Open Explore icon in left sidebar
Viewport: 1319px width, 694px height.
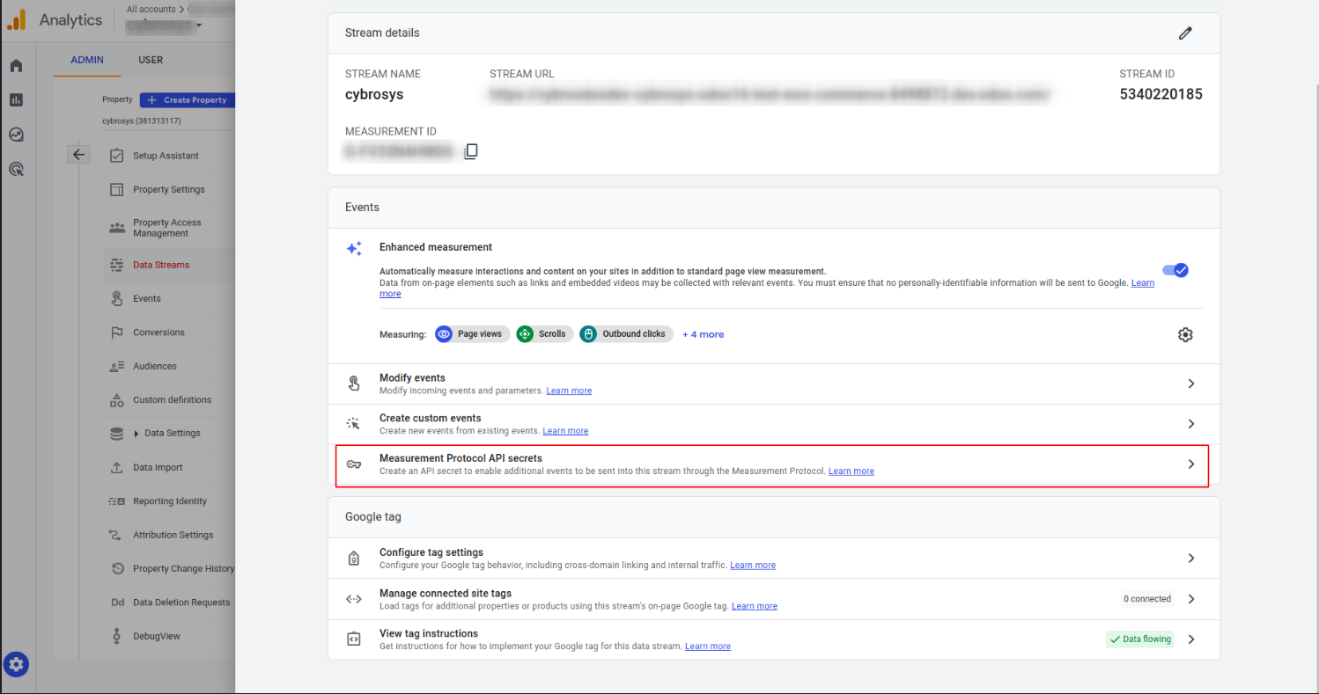16,135
